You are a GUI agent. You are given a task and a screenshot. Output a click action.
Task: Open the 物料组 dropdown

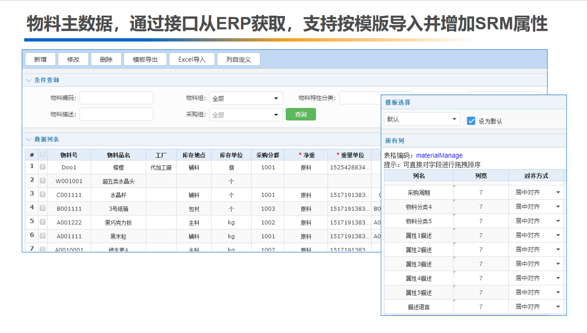(246, 98)
